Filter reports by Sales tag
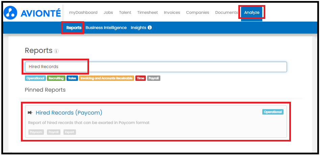 [72, 78]
